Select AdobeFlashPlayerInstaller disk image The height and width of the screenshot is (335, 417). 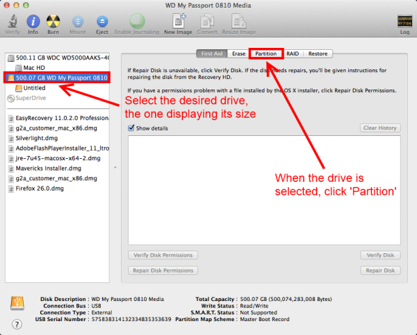pos(58,148)
